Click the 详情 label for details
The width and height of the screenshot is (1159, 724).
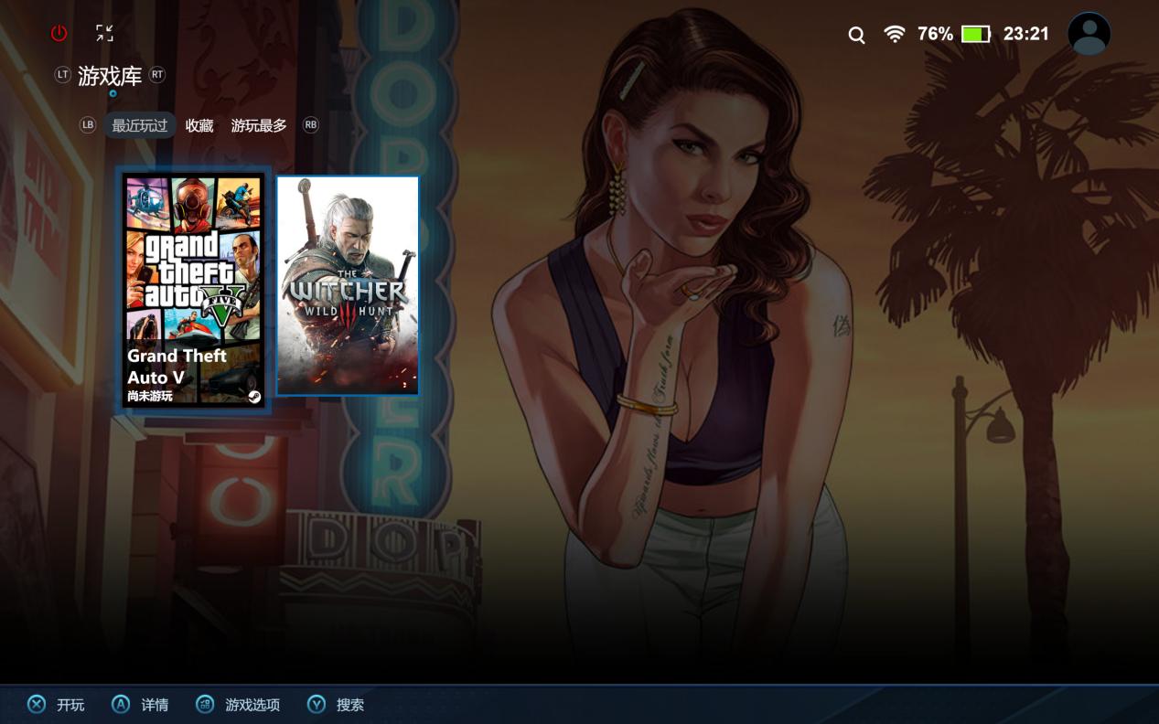(x=155, y=705)
